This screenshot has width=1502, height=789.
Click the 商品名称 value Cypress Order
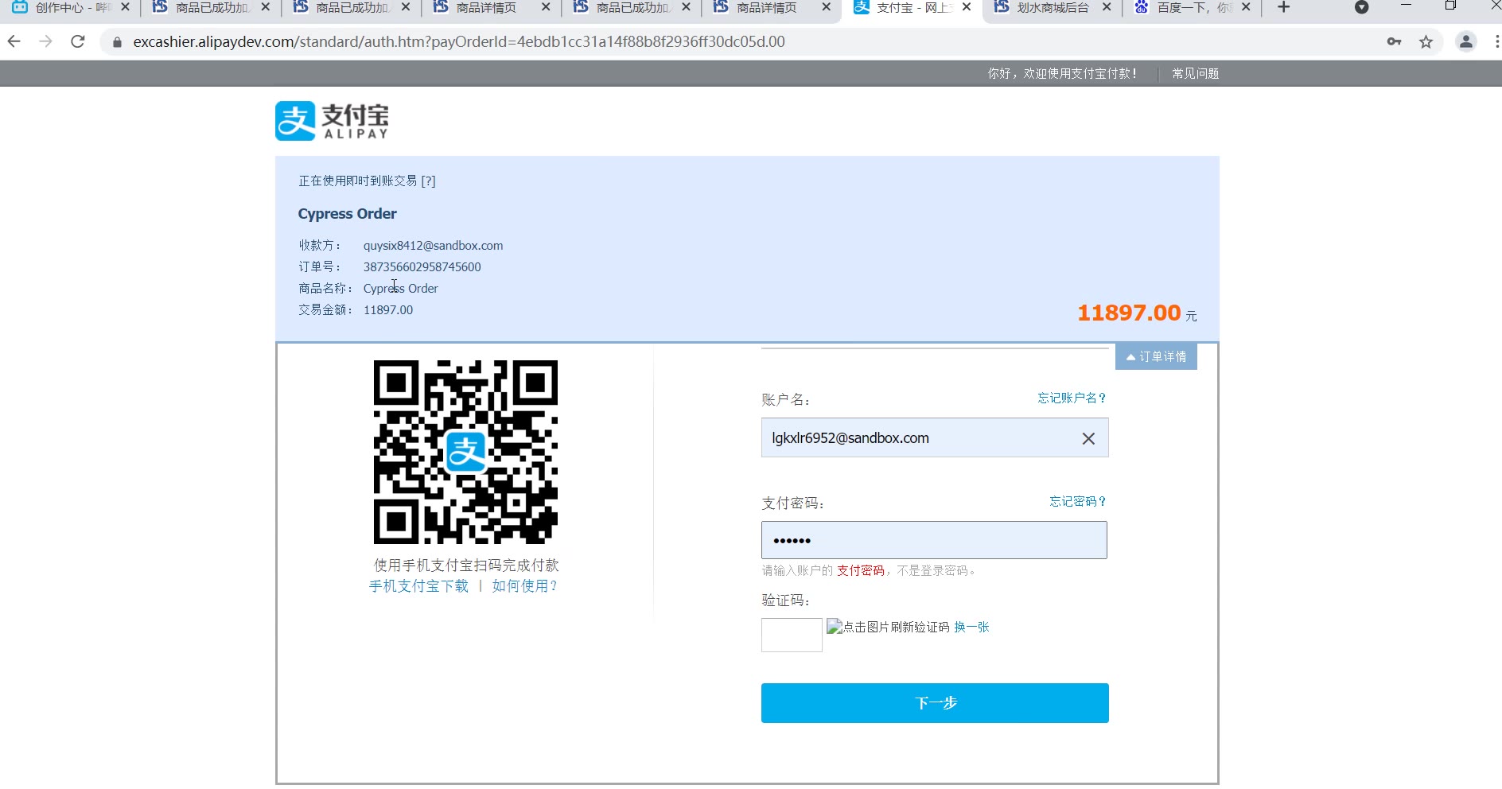click(x=400, y=289)
